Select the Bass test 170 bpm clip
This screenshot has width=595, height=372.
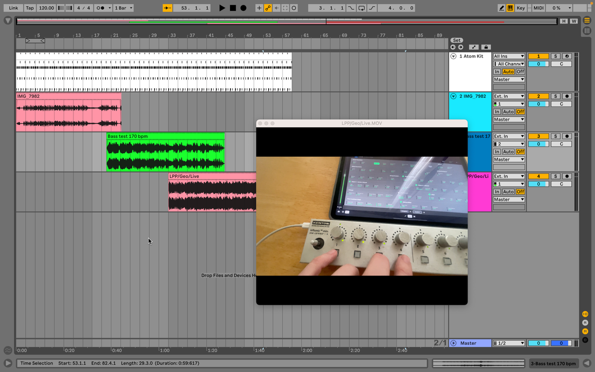[x=166, y=152]
